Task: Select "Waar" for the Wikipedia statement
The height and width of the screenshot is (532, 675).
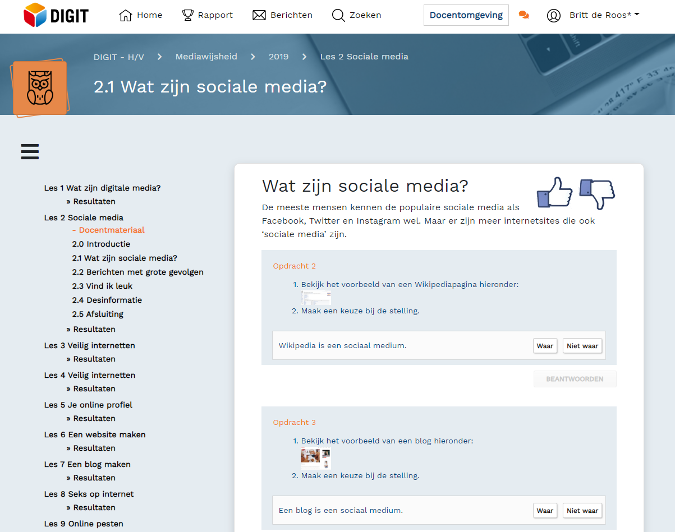Action: 545,345
